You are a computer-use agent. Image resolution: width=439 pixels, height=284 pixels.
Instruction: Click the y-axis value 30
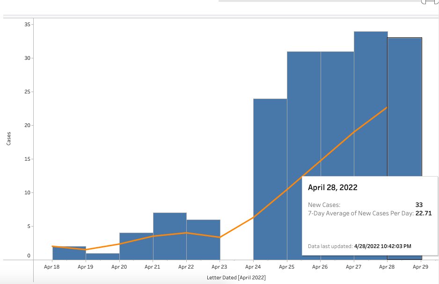tap(27, 58)
